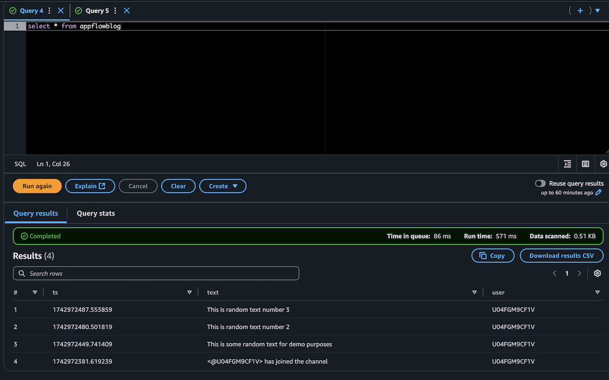
Task: Click the Data scanned 0.51 KB value
Action: 585,236
